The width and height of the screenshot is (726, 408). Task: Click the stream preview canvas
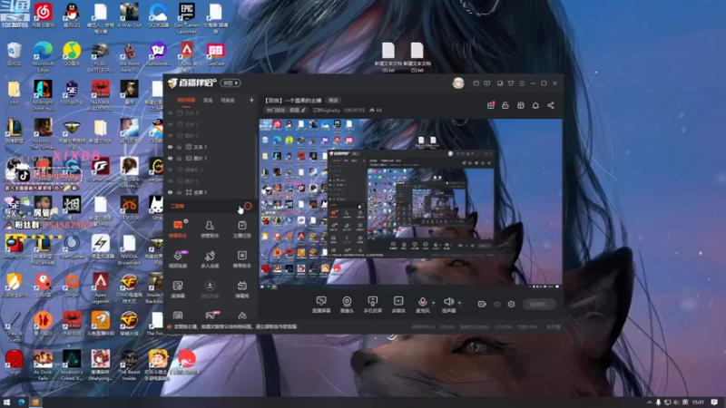tap(411, 201)
